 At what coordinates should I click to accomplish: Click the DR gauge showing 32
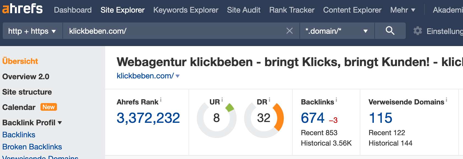(264, 118)
